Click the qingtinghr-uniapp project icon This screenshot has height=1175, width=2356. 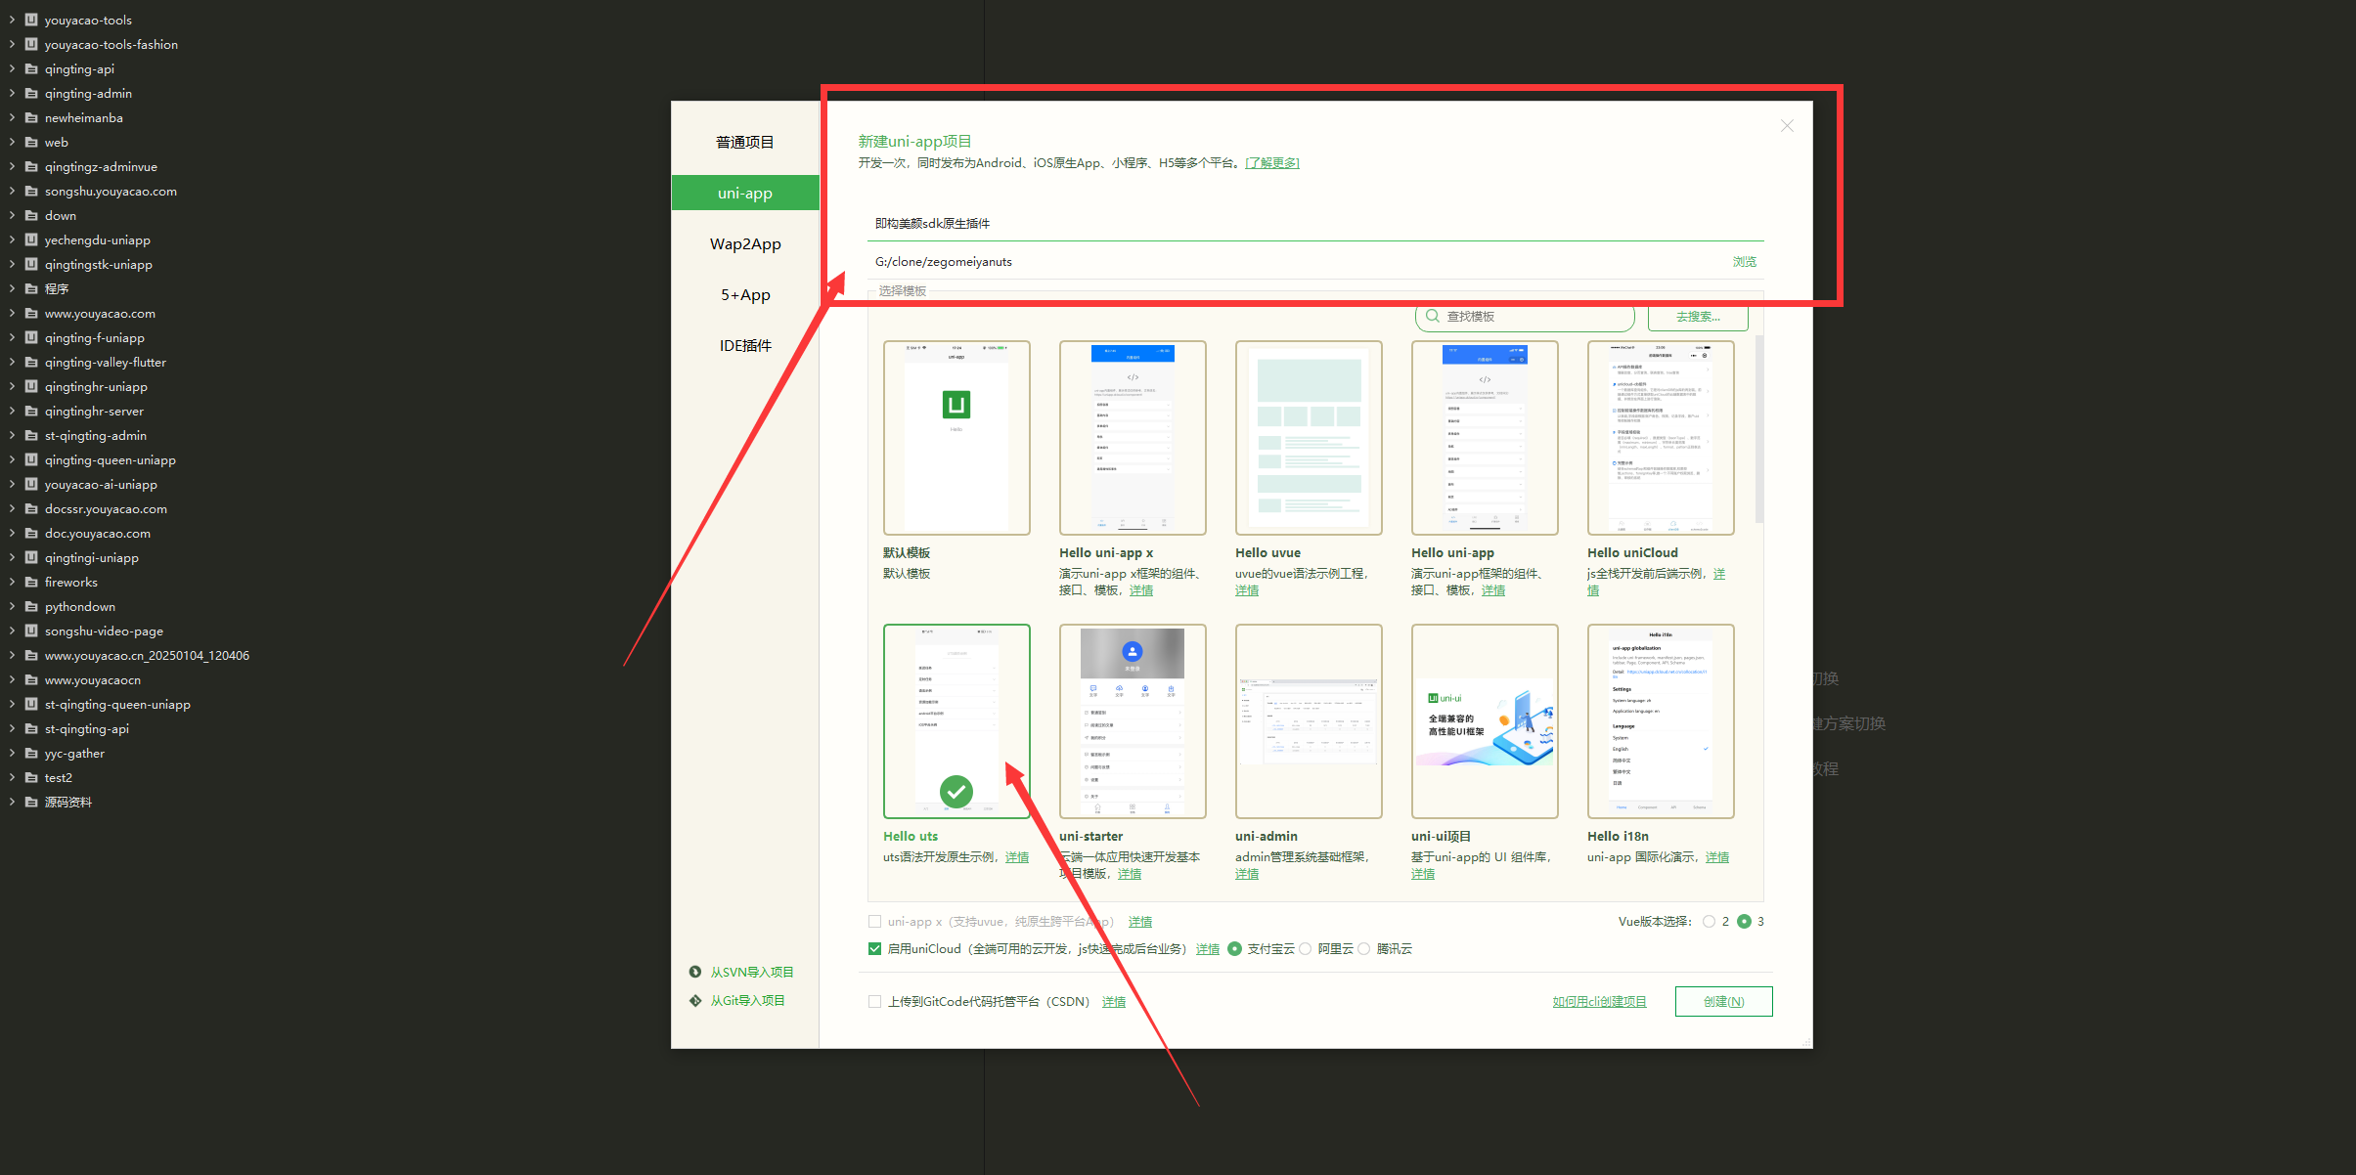pos(31,386)
